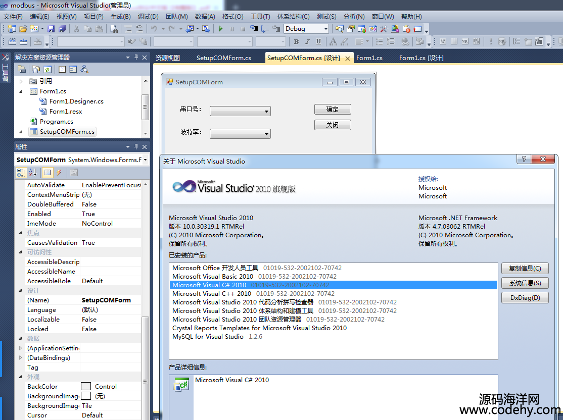
Task: Select Program.cs in Solution Explorer
Action: 57,122
